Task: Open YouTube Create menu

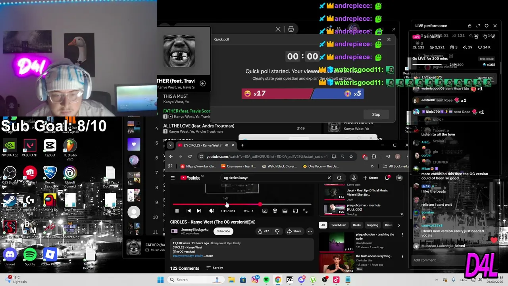Action: tap(371, 178)
